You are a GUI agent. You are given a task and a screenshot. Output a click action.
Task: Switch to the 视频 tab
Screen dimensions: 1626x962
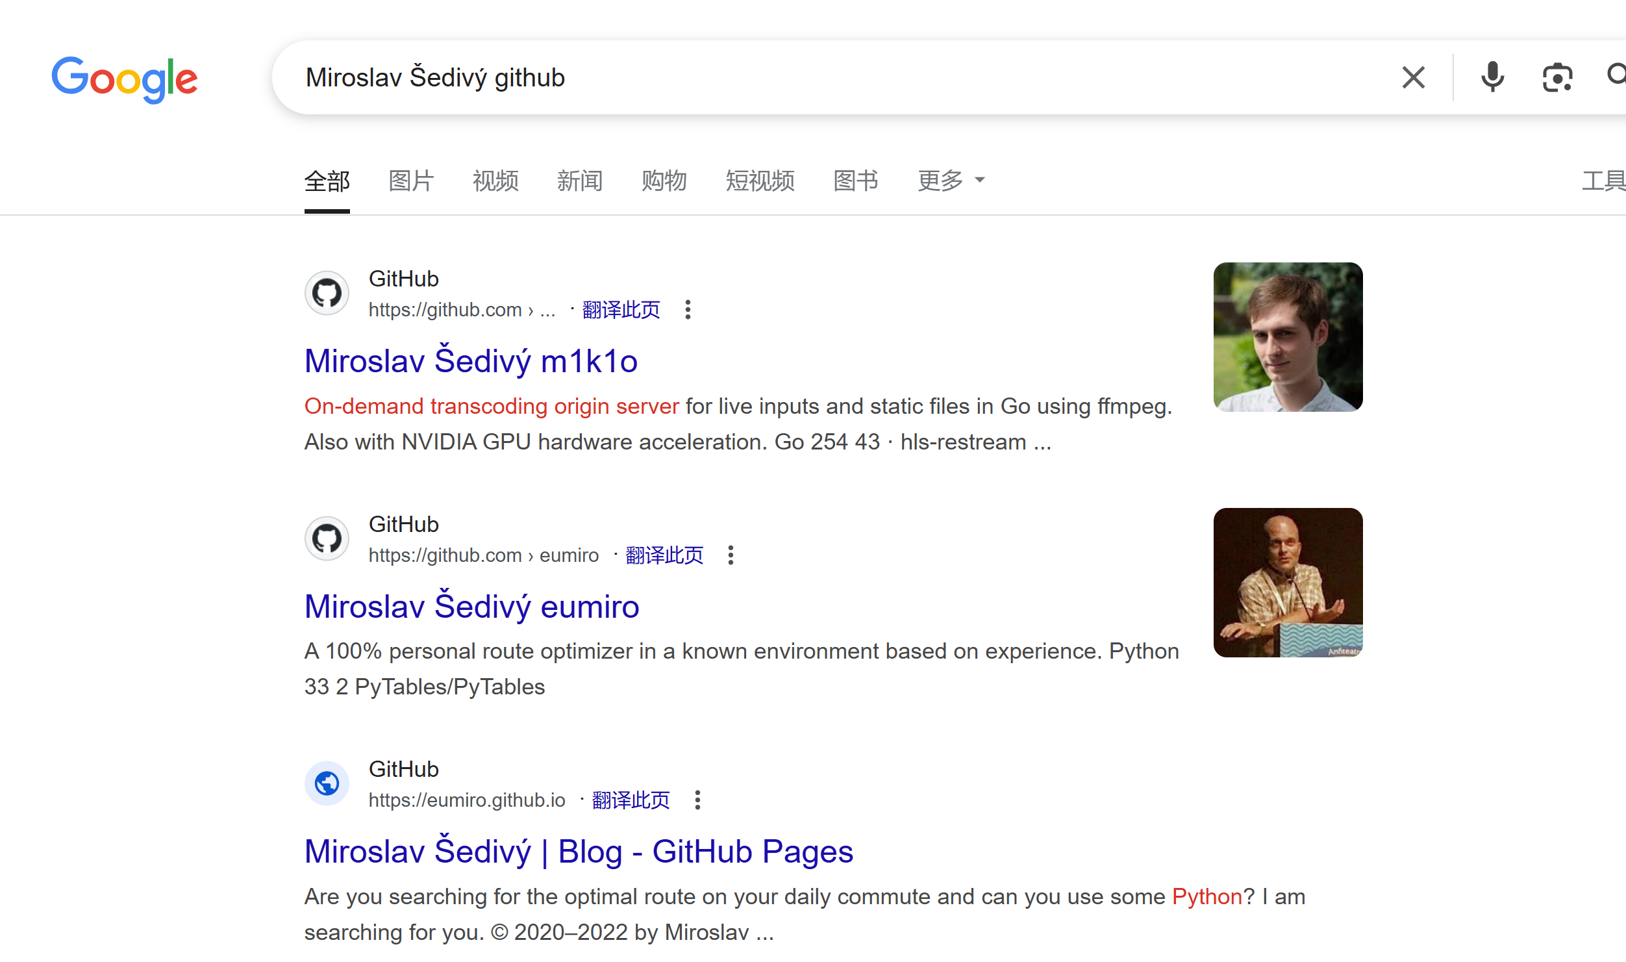(x=495, y=181)
